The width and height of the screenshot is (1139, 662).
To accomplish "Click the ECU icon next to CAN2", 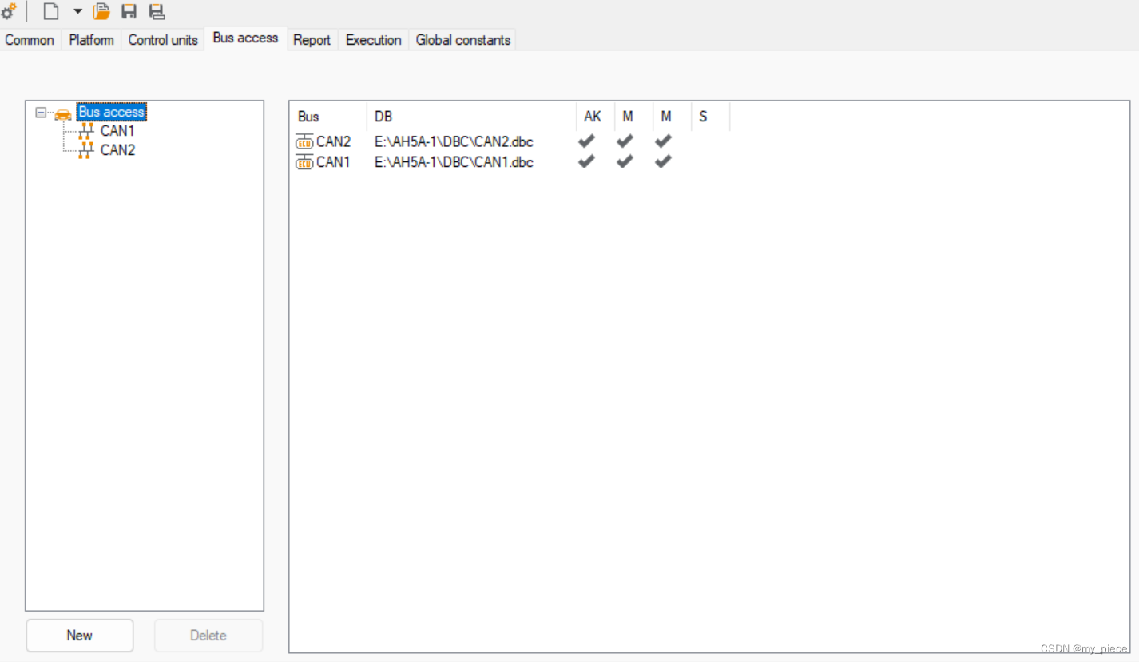I will tap(304, 141).
